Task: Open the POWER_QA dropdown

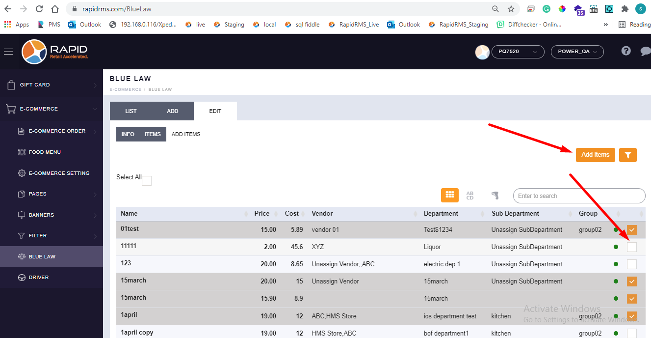Action: tap(577, 52)
